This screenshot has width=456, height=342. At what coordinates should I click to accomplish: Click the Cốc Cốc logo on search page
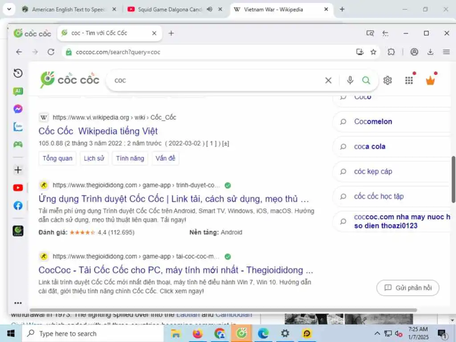pyautogui.click(x=70, y=80)
